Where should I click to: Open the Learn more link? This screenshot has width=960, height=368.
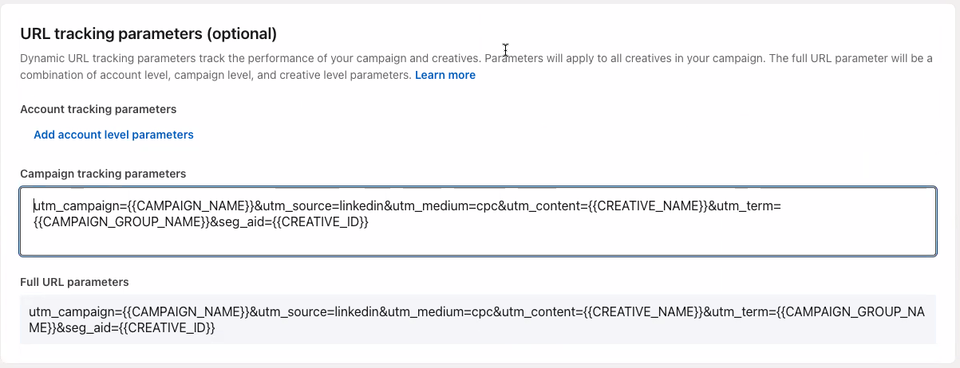pyautogui.click(x=444, y=75)
